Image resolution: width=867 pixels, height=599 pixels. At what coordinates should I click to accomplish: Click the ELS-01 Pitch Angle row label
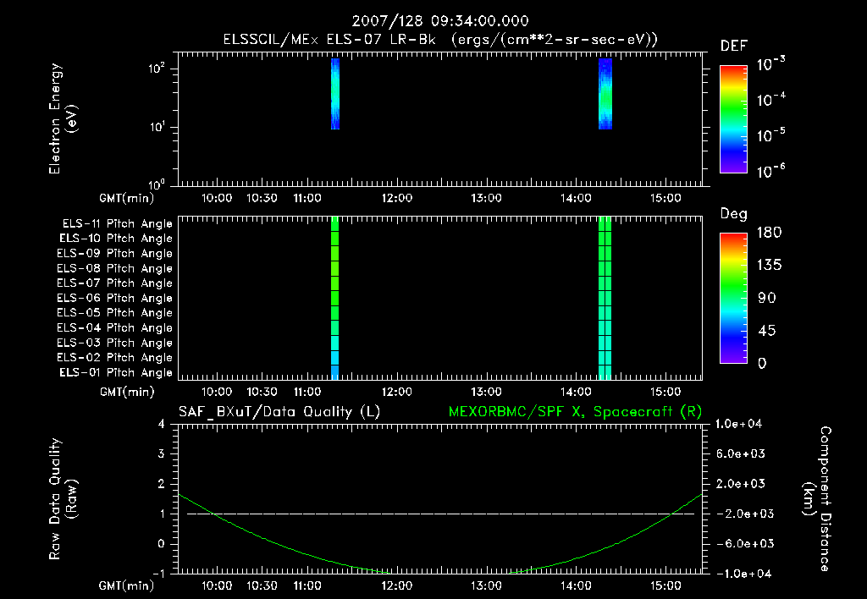coord(116,372)
